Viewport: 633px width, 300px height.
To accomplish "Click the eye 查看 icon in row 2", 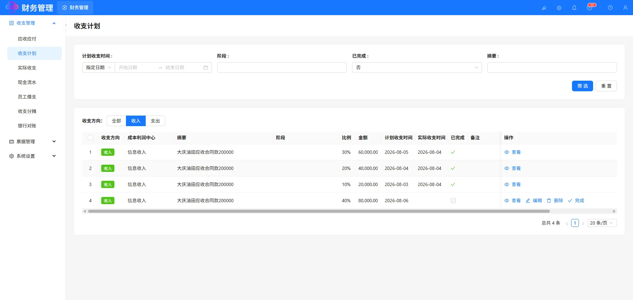I will pyautogui.click(x=507, y=168).
